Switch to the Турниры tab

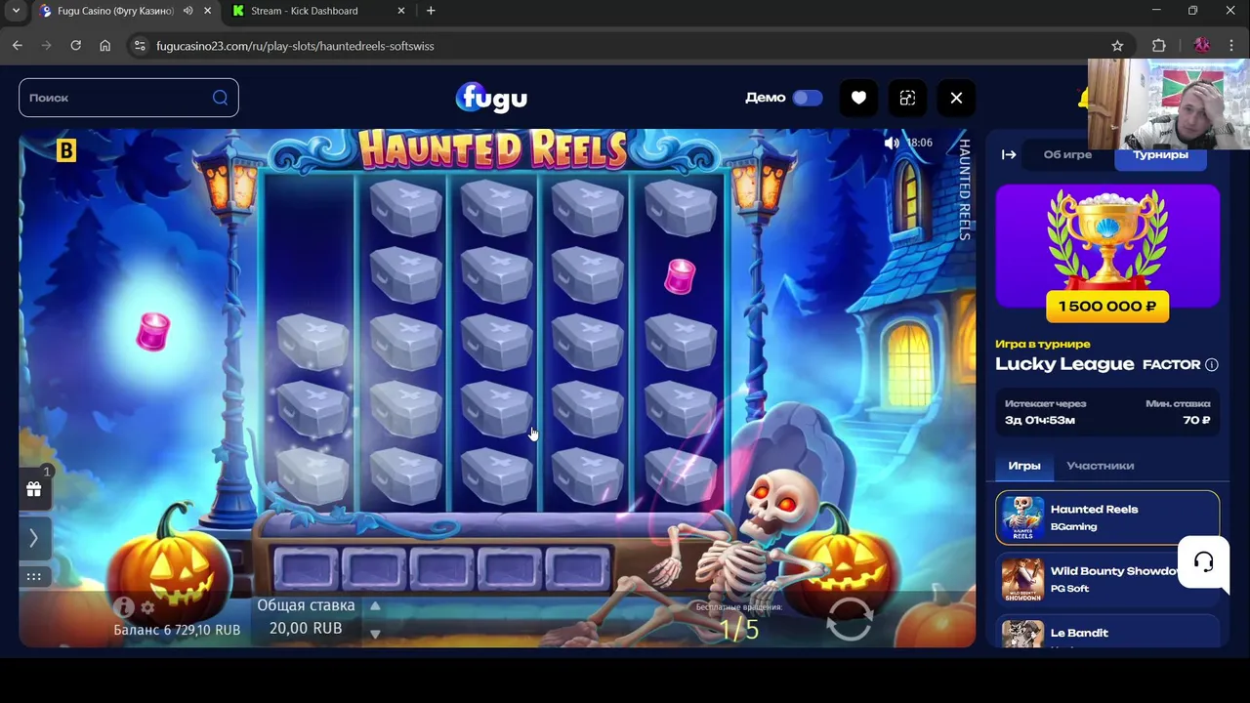point(1160,156)
